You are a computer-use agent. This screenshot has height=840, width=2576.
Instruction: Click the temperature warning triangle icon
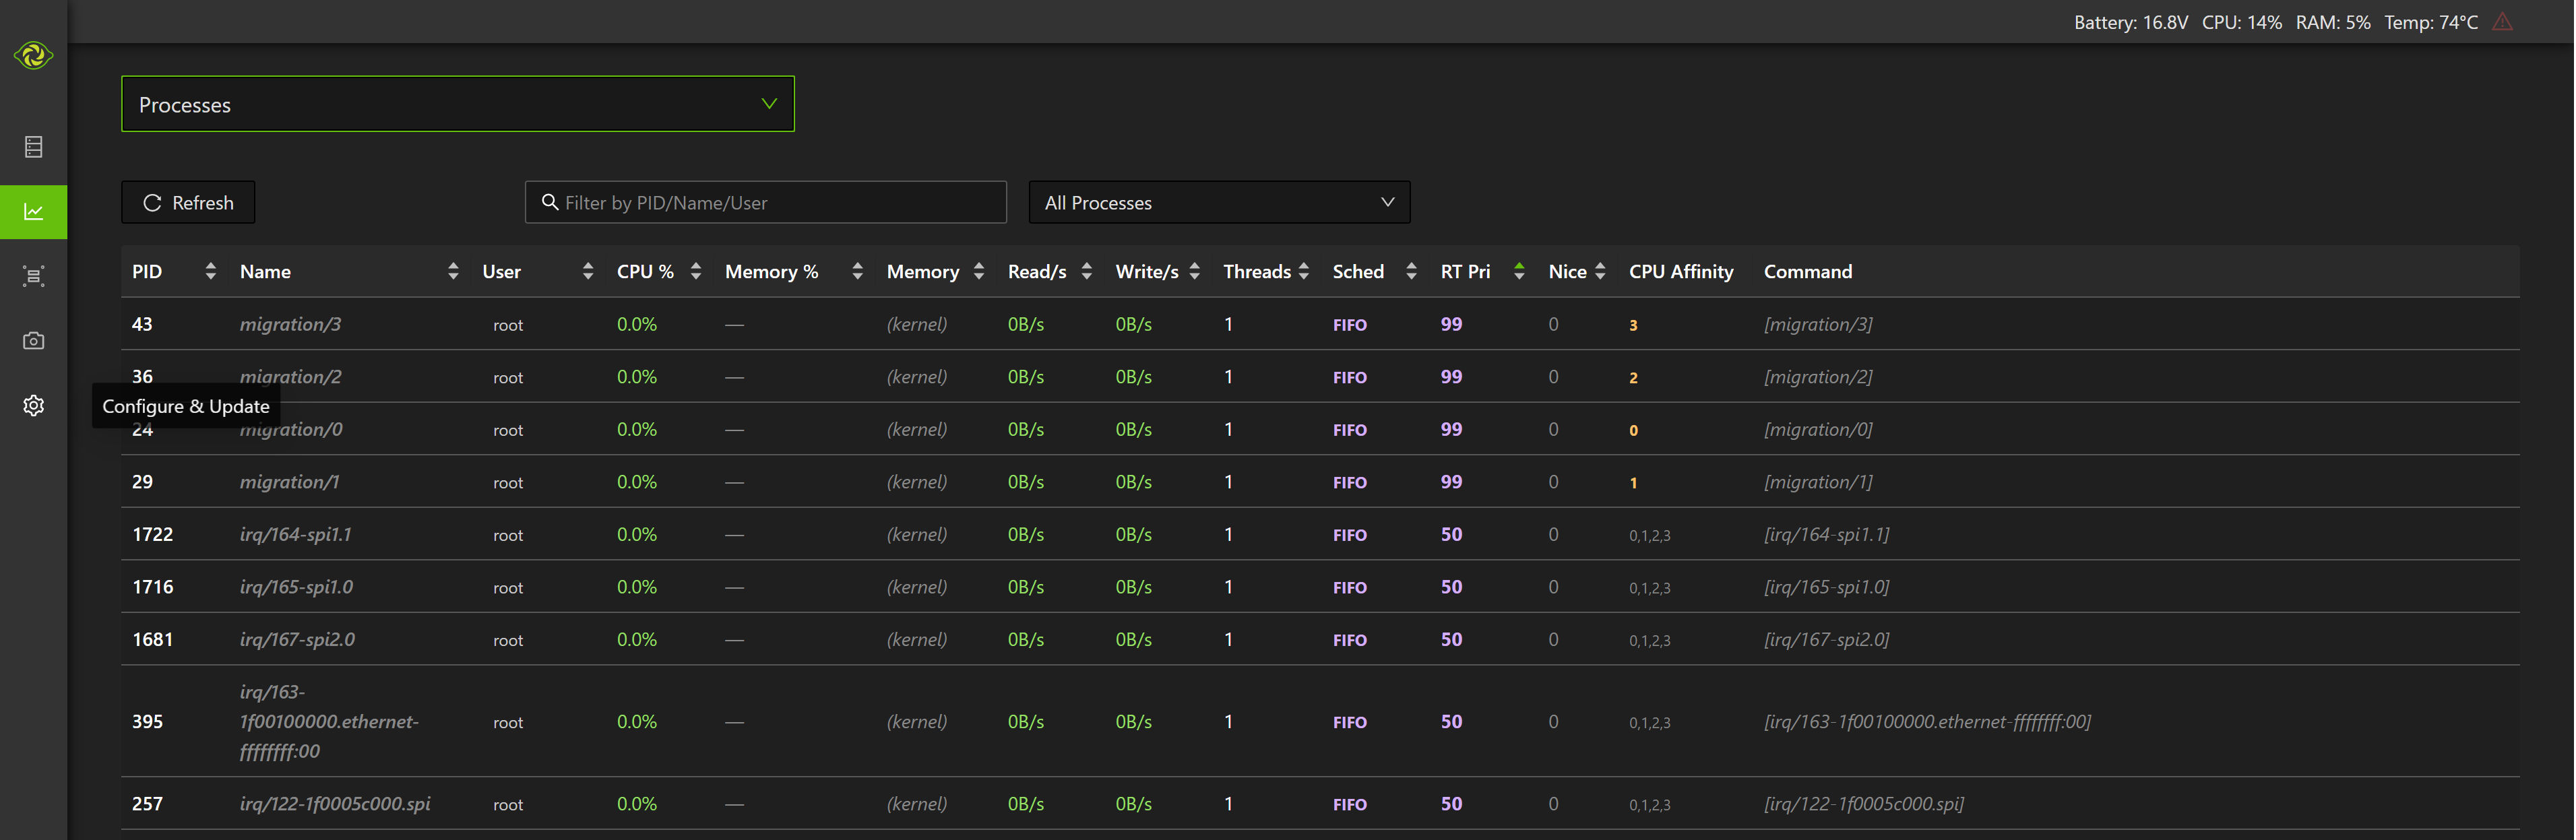pos(2502,22)
